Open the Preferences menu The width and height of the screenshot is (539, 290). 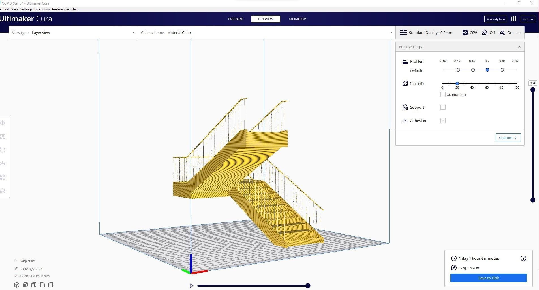[61, 9]
